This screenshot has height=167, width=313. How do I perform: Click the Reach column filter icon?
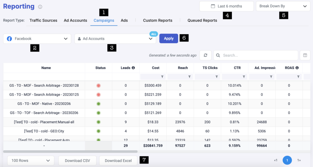click(x=189, y=77)
